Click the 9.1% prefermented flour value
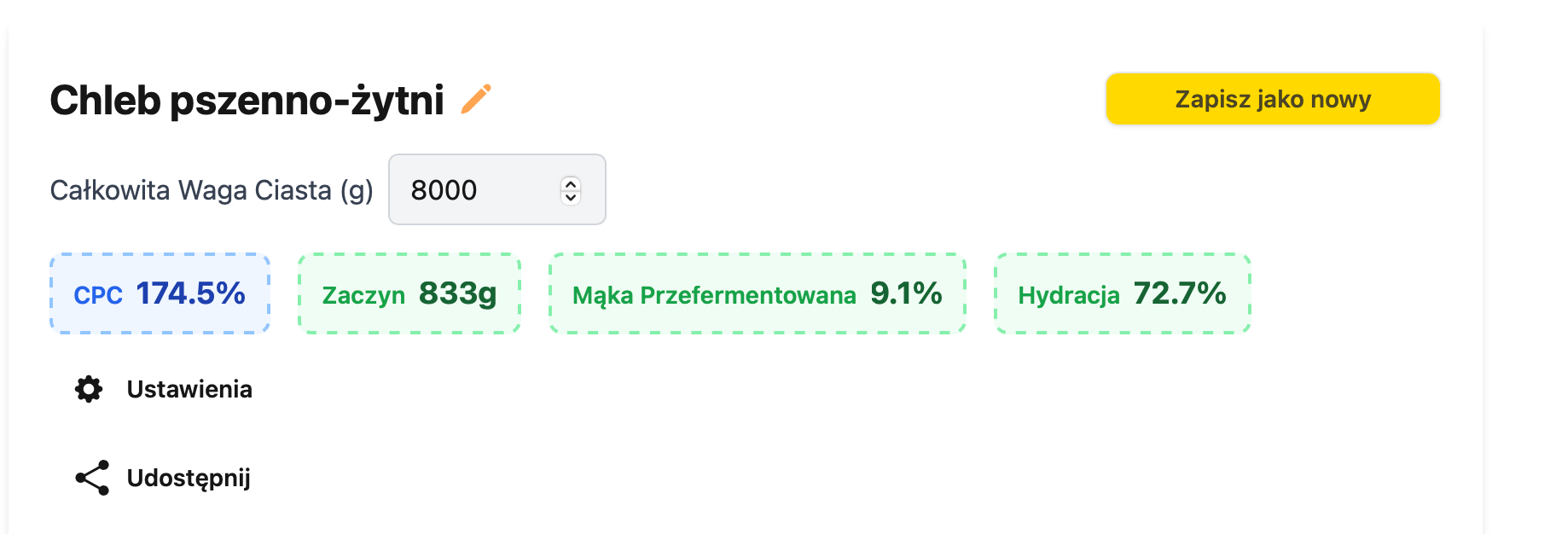The height and width of the screenshot is (534, 1556). [x=906, y=293]
